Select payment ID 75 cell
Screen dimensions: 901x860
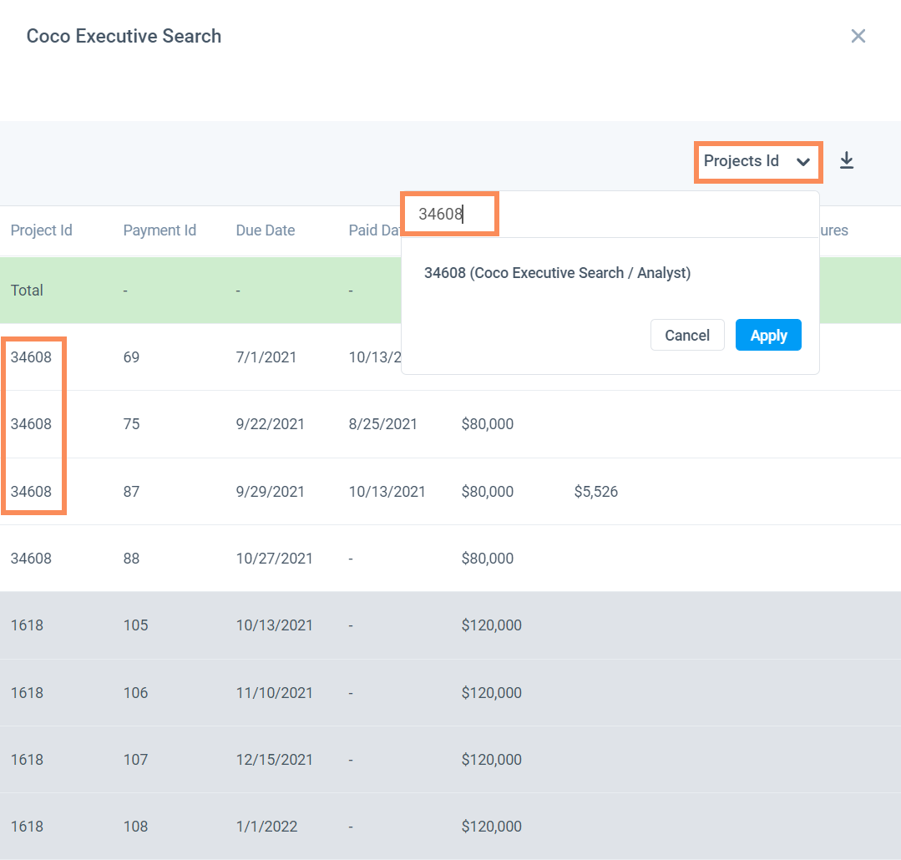131,424
